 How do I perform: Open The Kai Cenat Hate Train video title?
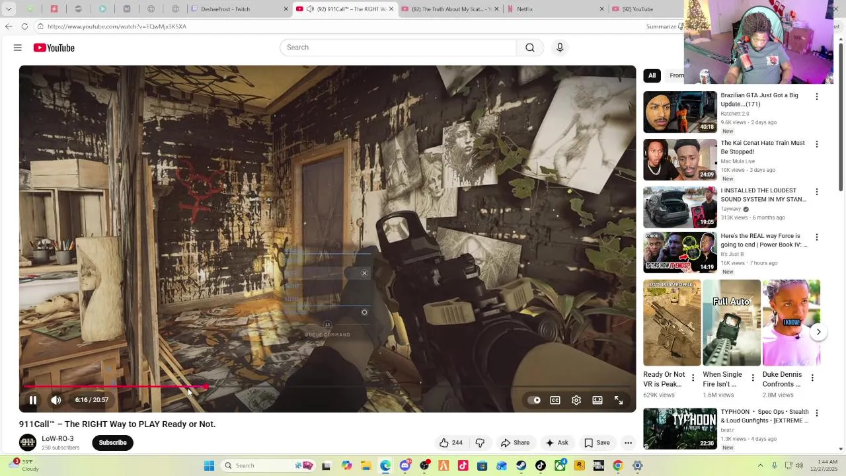click(x=763, y=147)
